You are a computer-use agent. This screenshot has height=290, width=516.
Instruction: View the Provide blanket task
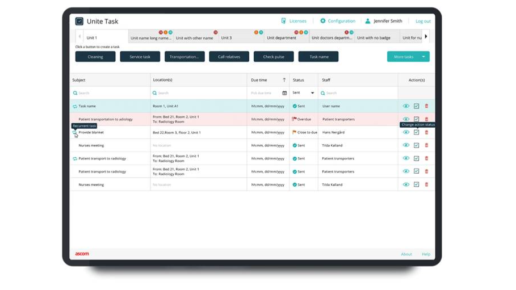[406, 132]
